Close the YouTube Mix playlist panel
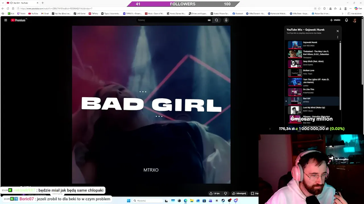Image resolution: width=364 pixels, height=204 pixels. coord(338,31)
